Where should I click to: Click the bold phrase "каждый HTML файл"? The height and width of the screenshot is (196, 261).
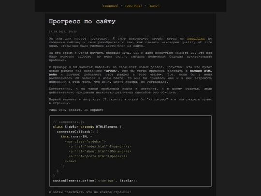(130, 73)
